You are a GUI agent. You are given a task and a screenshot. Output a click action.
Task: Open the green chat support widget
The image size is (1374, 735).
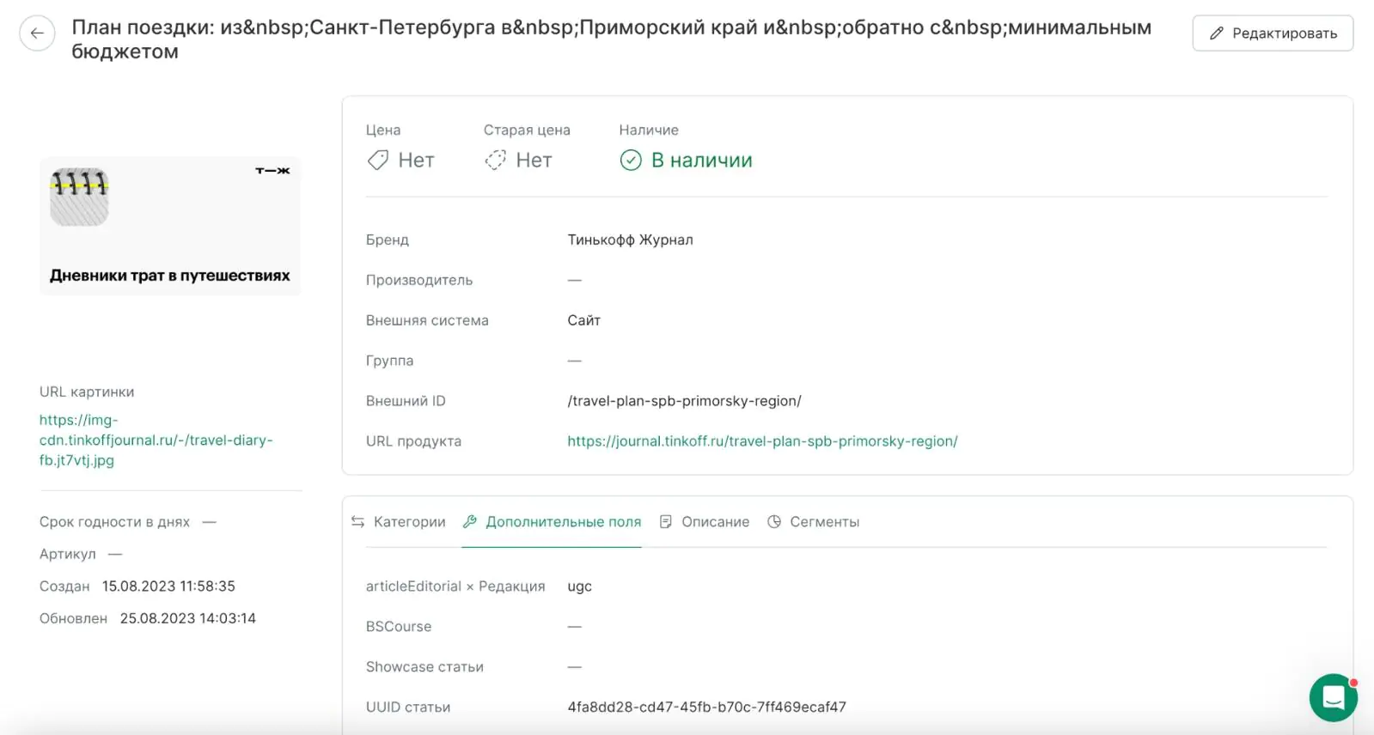pos(1333,697)
